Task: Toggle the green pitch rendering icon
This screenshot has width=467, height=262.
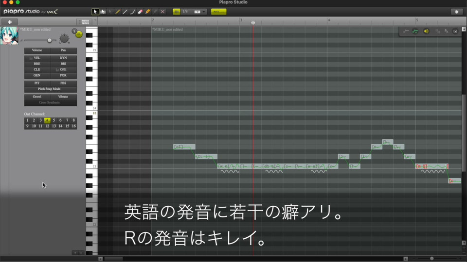Action: click(x=415, y=31)
